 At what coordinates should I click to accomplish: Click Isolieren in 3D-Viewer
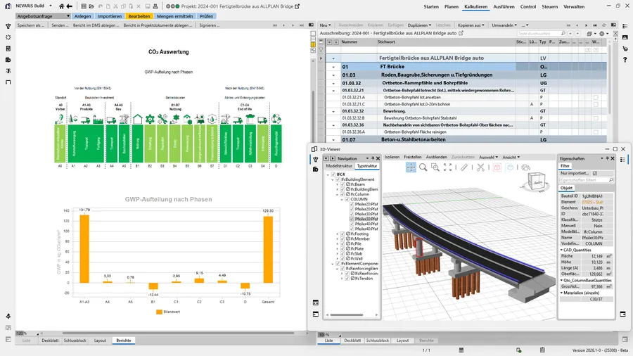392,157
